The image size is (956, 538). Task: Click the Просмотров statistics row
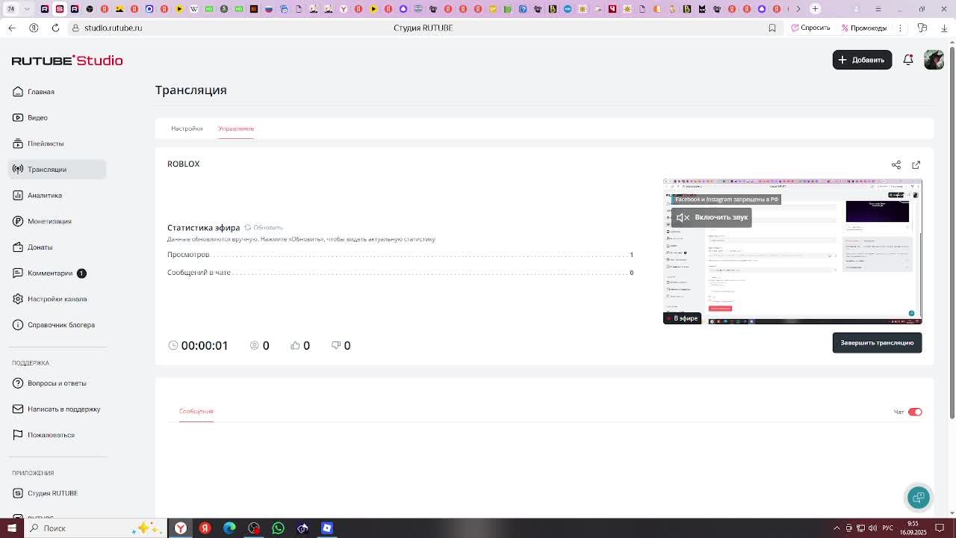[400, 255]
